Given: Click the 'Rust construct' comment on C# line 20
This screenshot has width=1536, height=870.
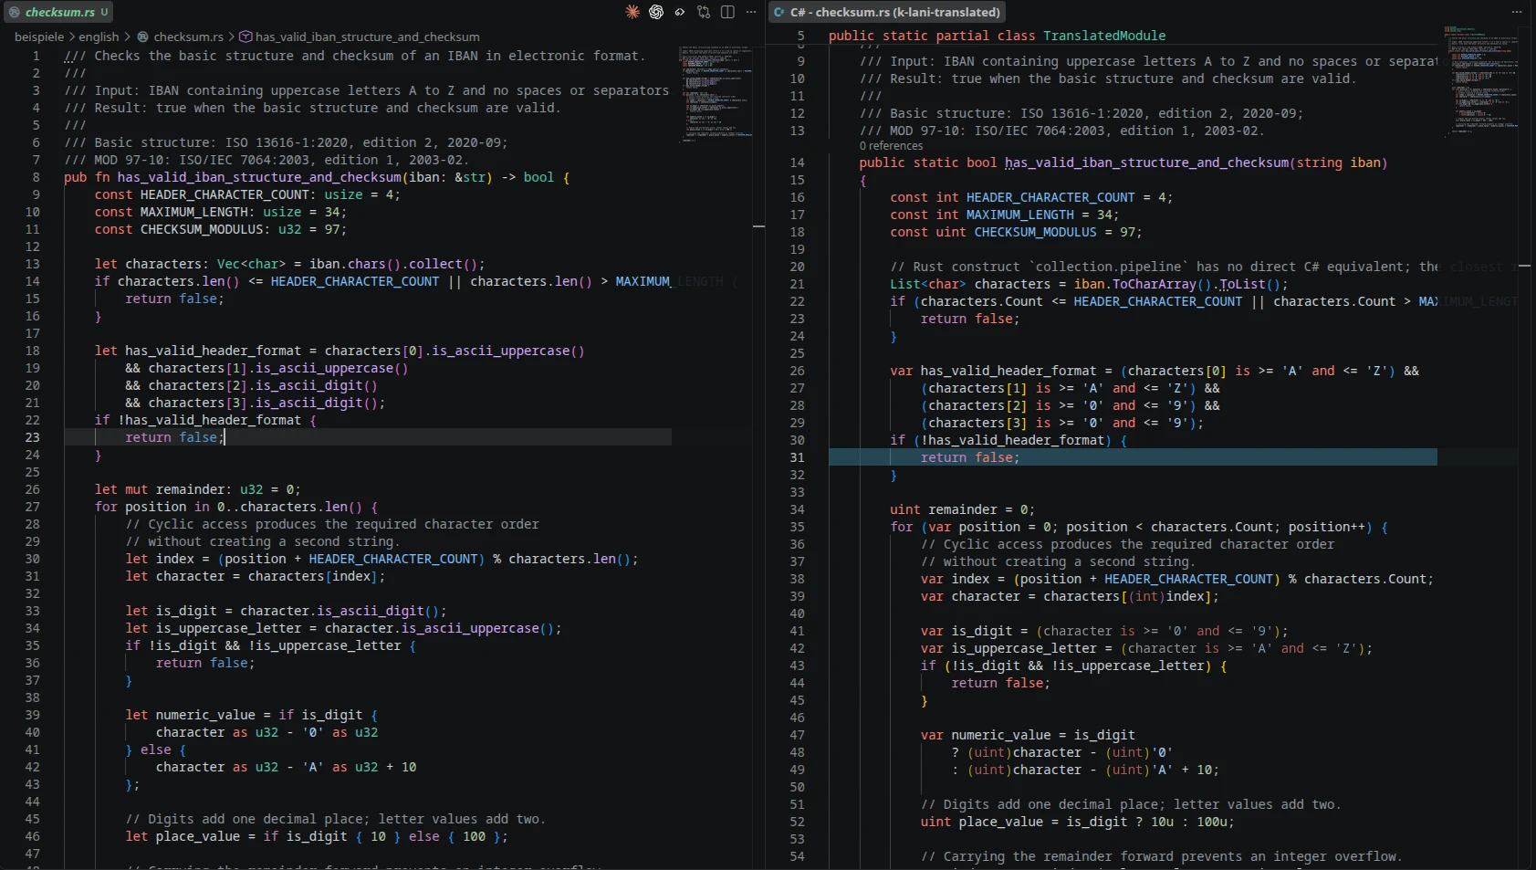Looking at the screenshot, I should pos(1164,267).
